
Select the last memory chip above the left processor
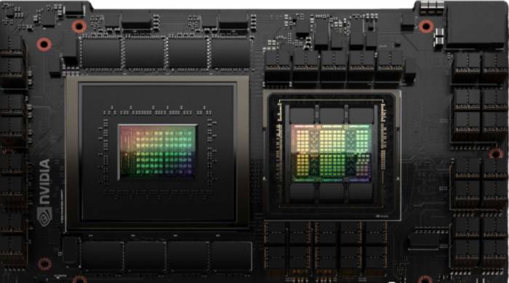[x=231, y=53]
